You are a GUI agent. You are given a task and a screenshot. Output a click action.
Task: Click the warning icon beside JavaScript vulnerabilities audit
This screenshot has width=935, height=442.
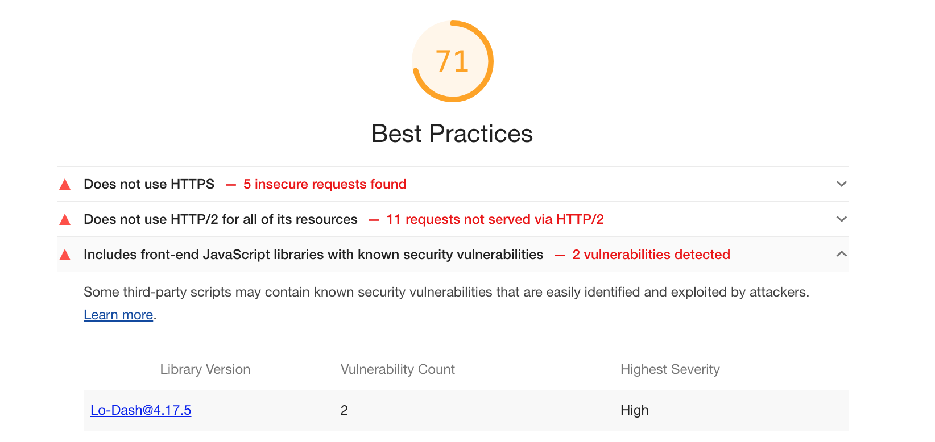(x=65, y=254)
